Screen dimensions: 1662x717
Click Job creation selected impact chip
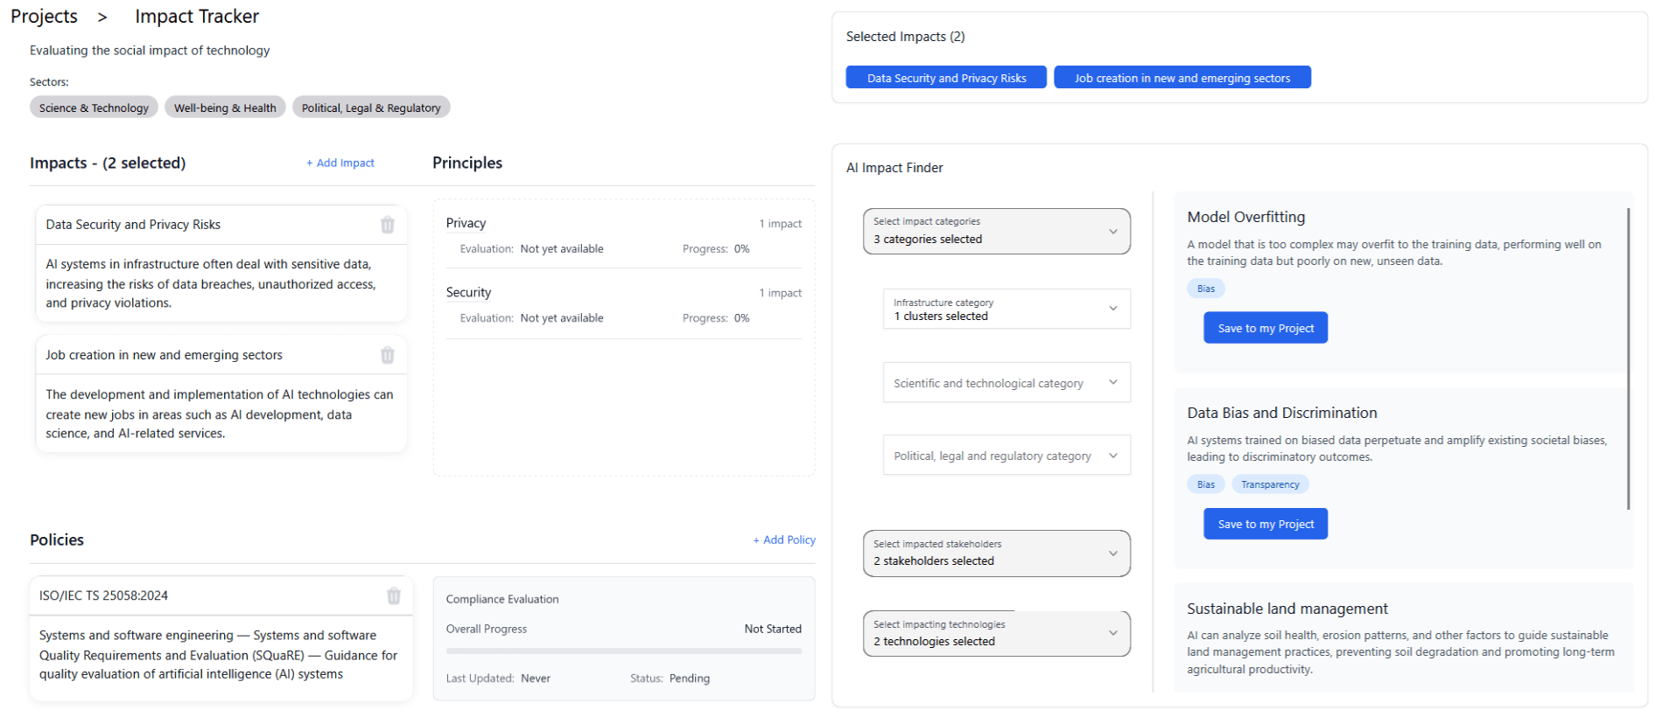click(1182, 78)
